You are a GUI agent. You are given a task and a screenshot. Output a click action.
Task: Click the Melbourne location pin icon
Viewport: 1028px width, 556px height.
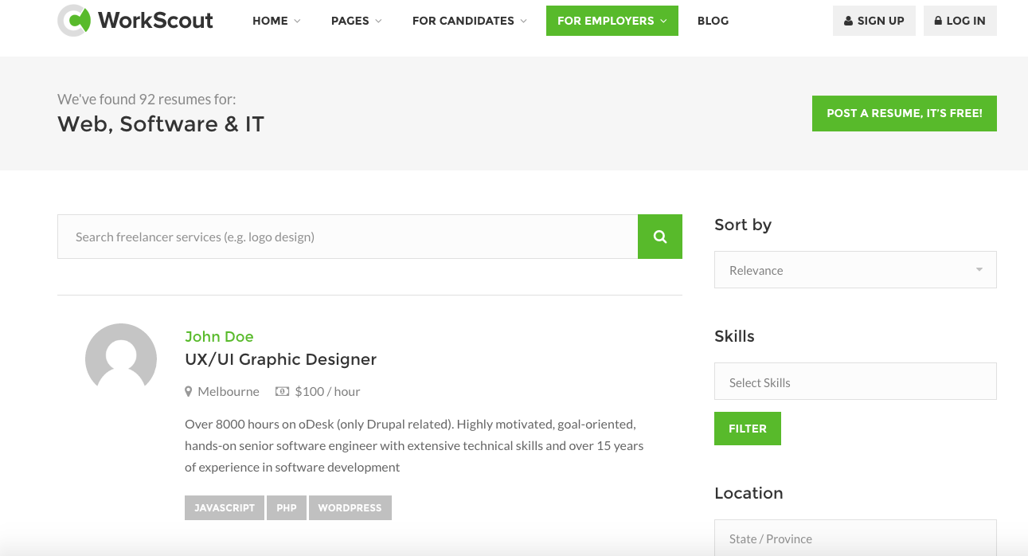[189, 392]
